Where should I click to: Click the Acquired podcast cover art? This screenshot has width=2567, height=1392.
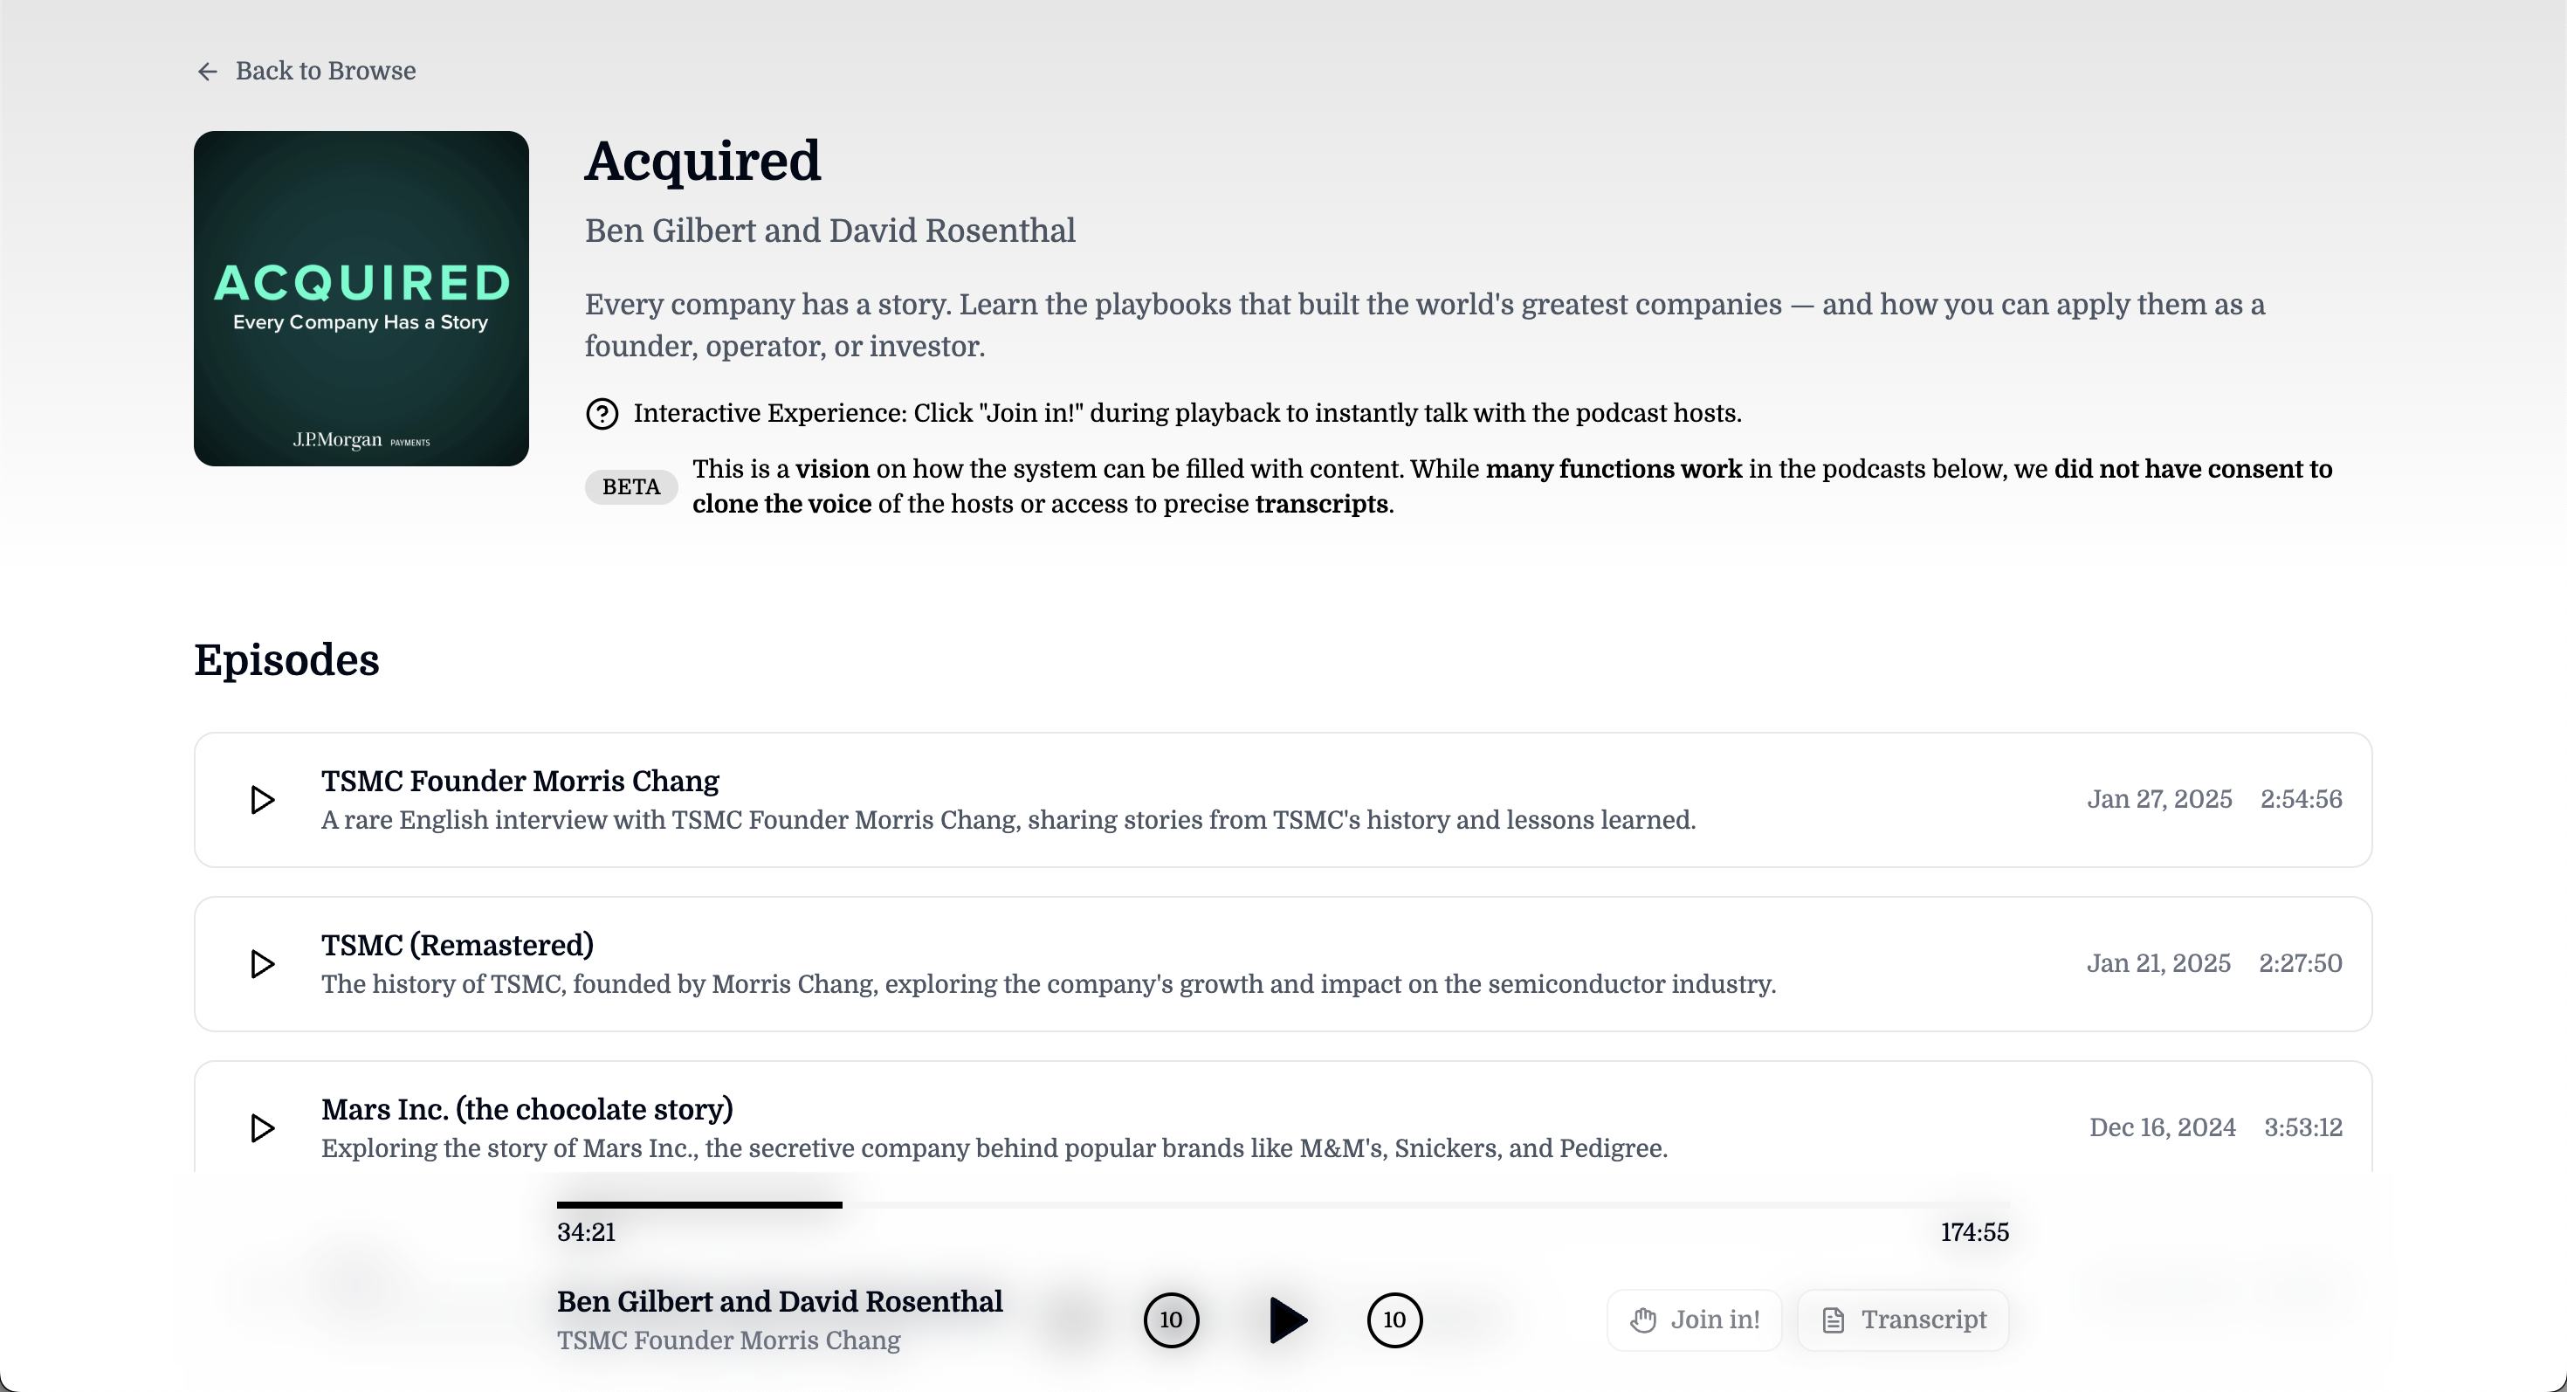click(x=361, y=299)
